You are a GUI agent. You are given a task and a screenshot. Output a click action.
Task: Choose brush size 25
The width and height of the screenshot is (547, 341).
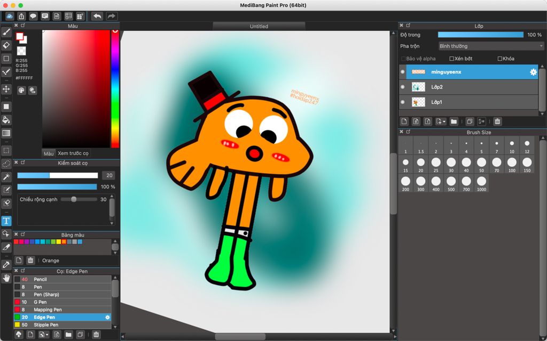pos(436,165)
